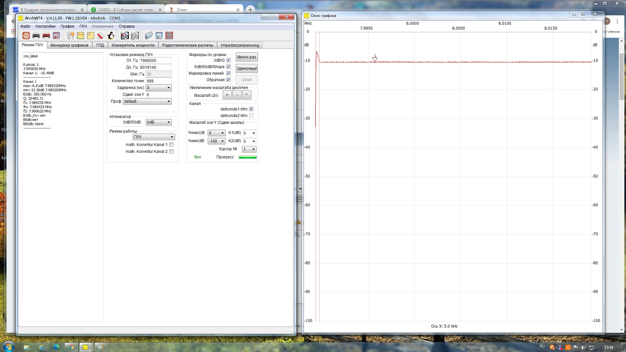Open the Yмин -100 dropdown
This screenshot has width=626, height=352.
216,141
